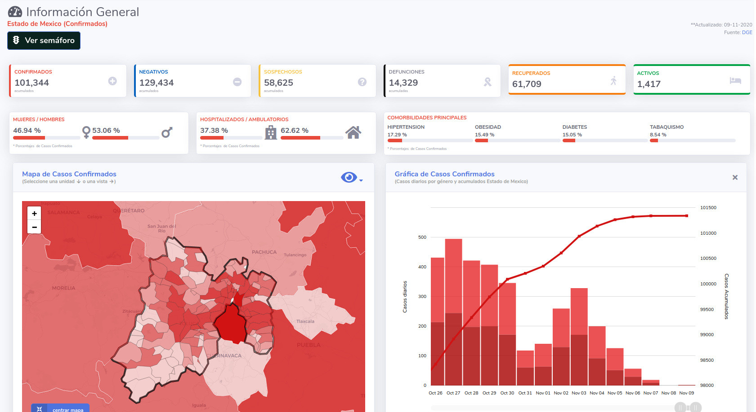Click the minus circle icon in Negativos card
756x412 pixels.
pos(237,82)
